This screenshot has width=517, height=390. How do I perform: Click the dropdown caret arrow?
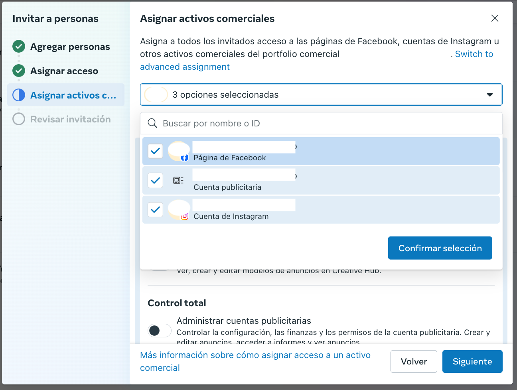[x=490, y=95]
